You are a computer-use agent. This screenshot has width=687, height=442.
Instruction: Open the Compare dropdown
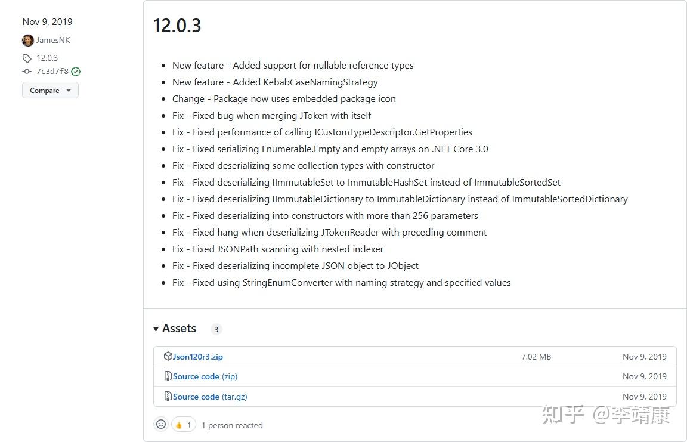[50, 91]
